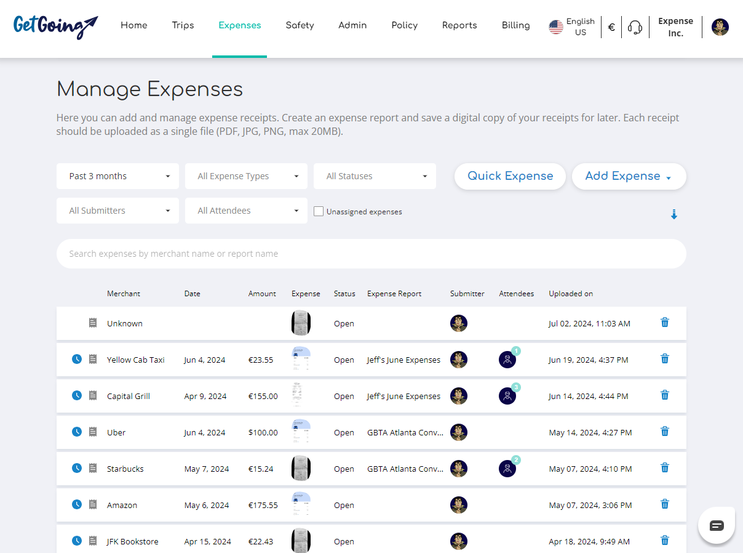Open the chat bubble in the corner

click(x=716, y=525)
